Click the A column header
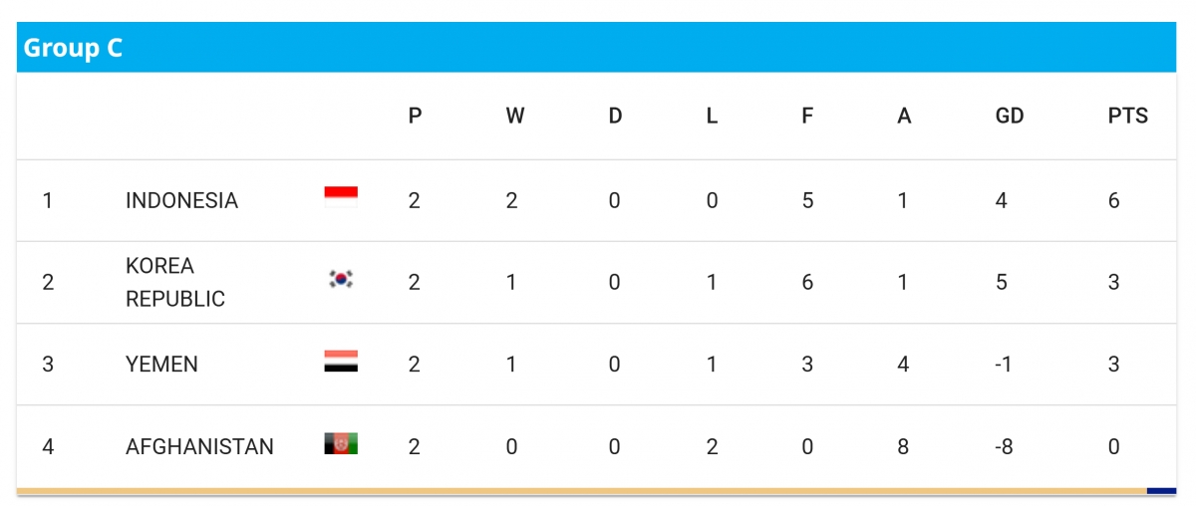This screenshot has height=506, width=1196. click(904, 117)
